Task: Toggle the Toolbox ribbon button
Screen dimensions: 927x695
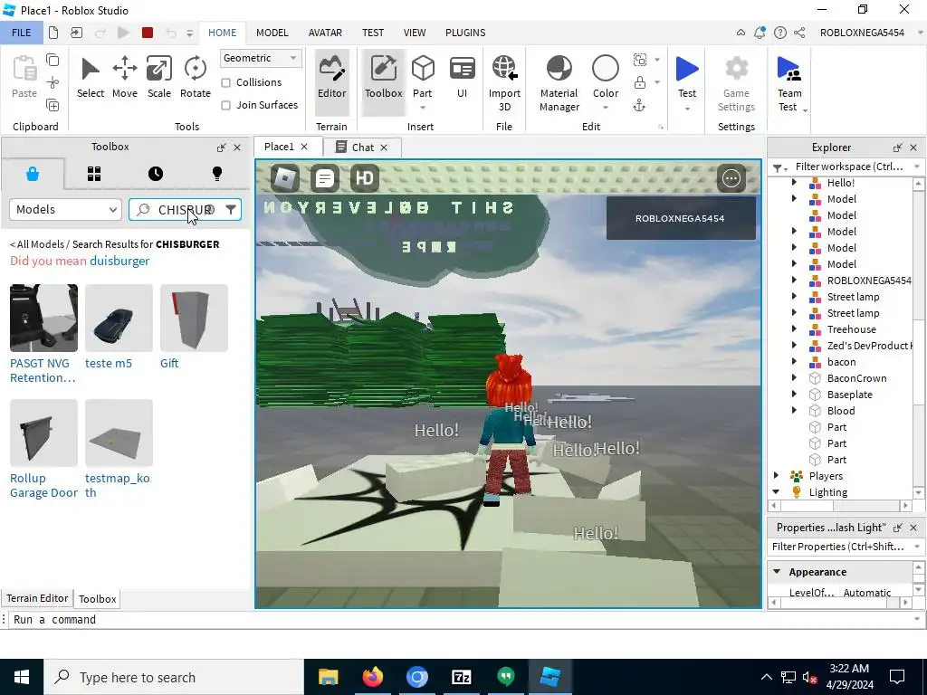Action: (x=383, y=81)
